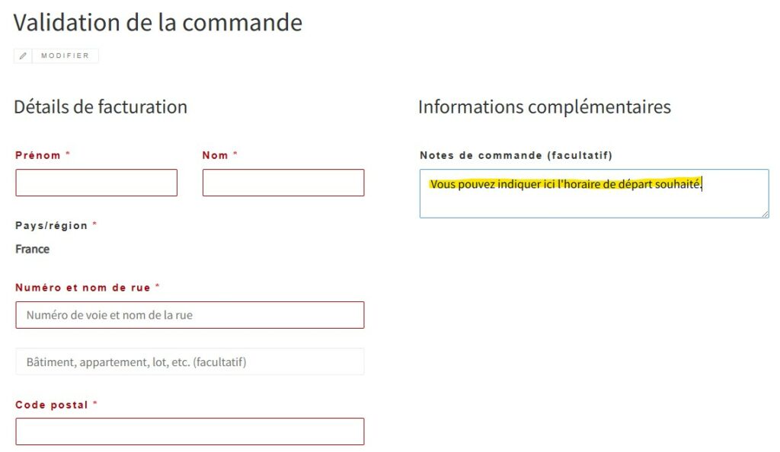Select the Numéro de voie et nom de la rue field
This screenshot has width=780, height=452.
pos(190,315)
